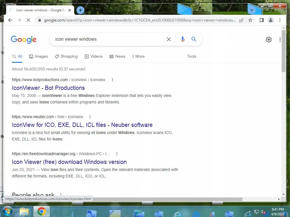Stop loading the page

(x=28, y=20)
